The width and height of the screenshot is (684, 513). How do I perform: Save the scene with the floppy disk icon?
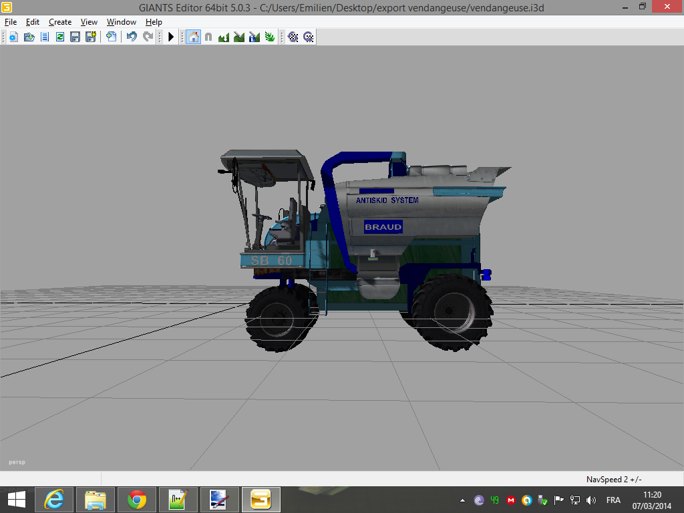(75, 37)
